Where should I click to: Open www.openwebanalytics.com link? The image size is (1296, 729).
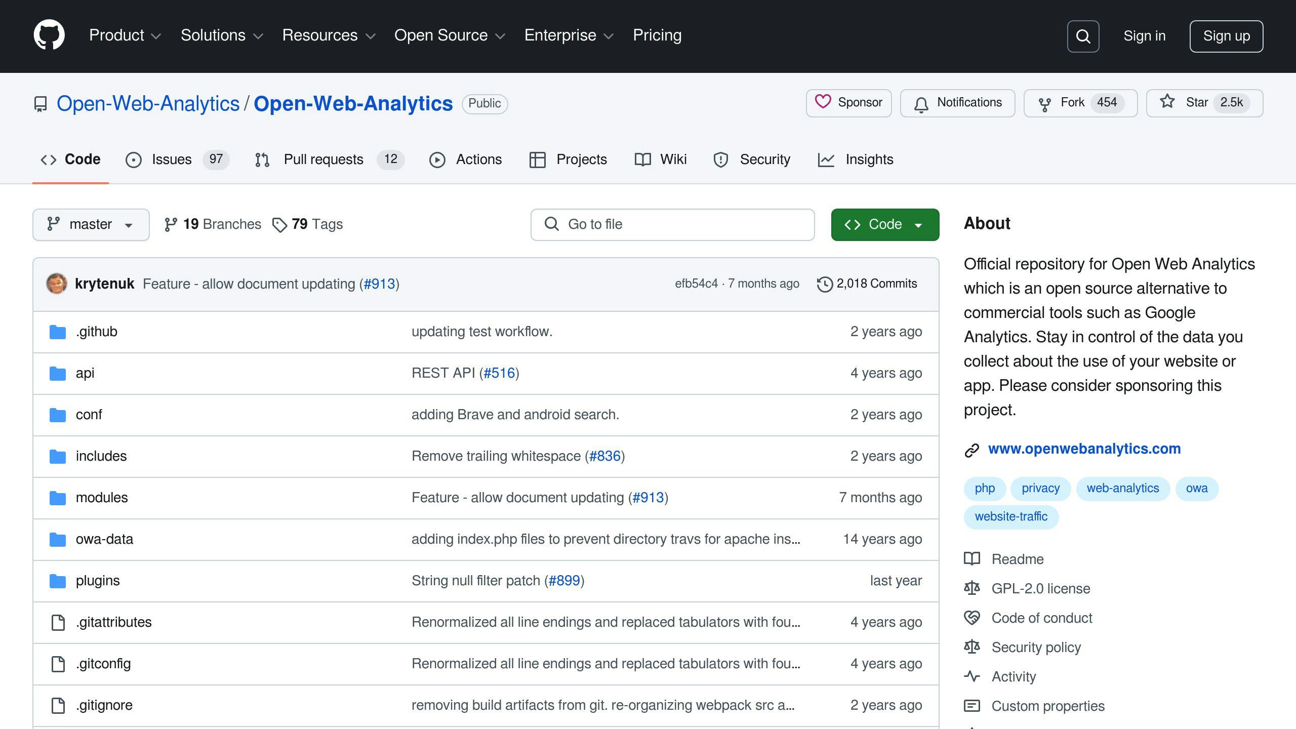coord(1084,448)
